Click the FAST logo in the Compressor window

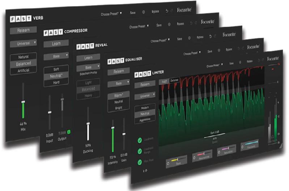pyautogui.click(x=53, y=32)
